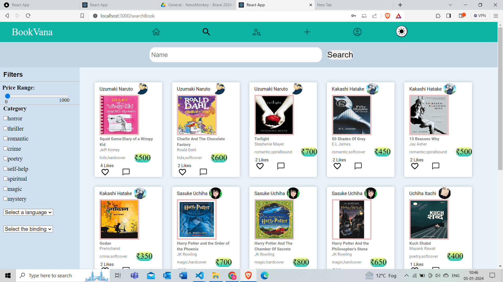Click the Search button
This screenshot has height=282, width=503.
(340, 55)
